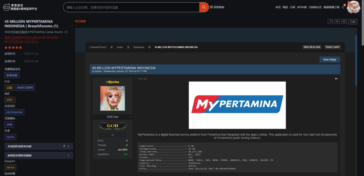Click the Databases breadcrumb link
This screenshot has width=364, height=176.
click(139, 47)
